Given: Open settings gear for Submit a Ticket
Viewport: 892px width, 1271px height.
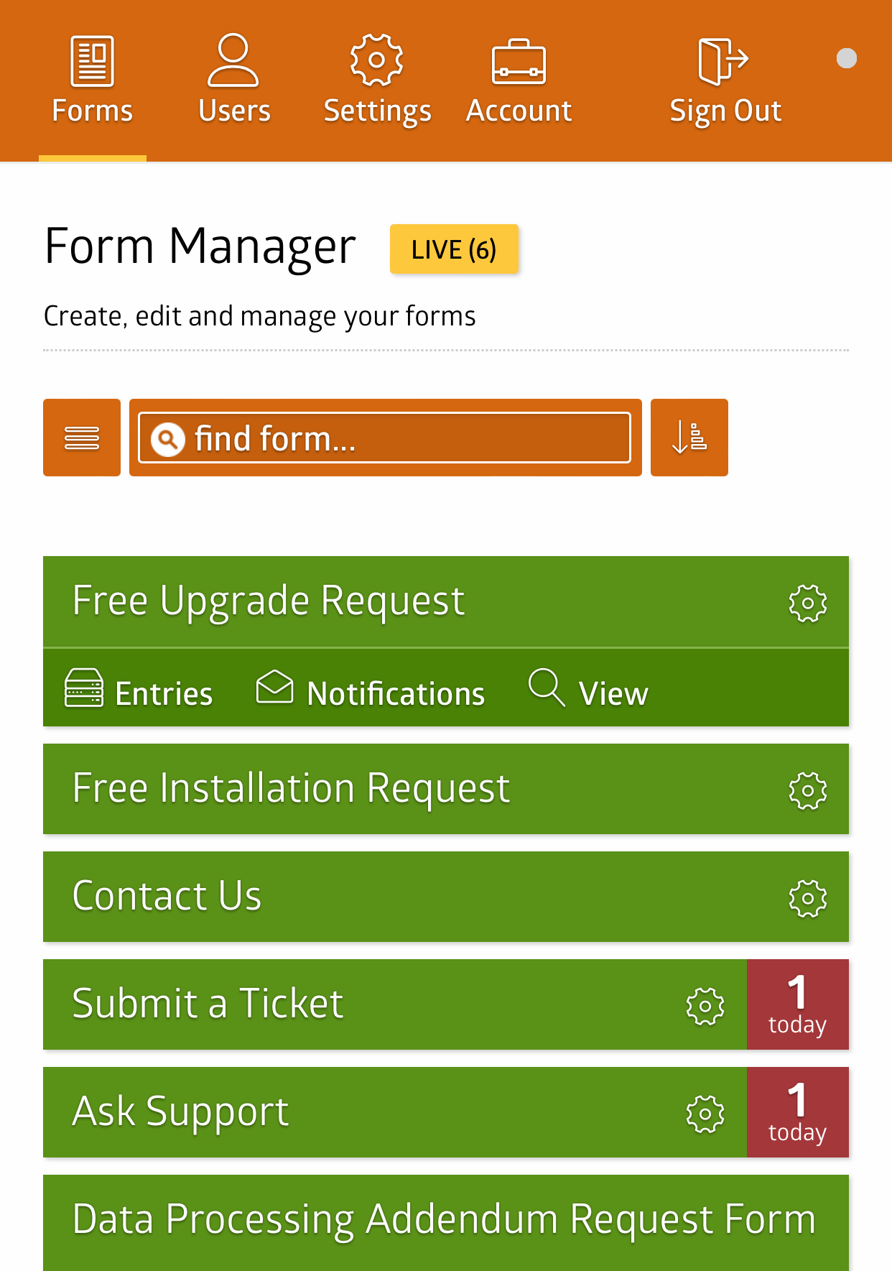Looking at the screenshot, I should pyautogui.click(x=705, y=1006).
